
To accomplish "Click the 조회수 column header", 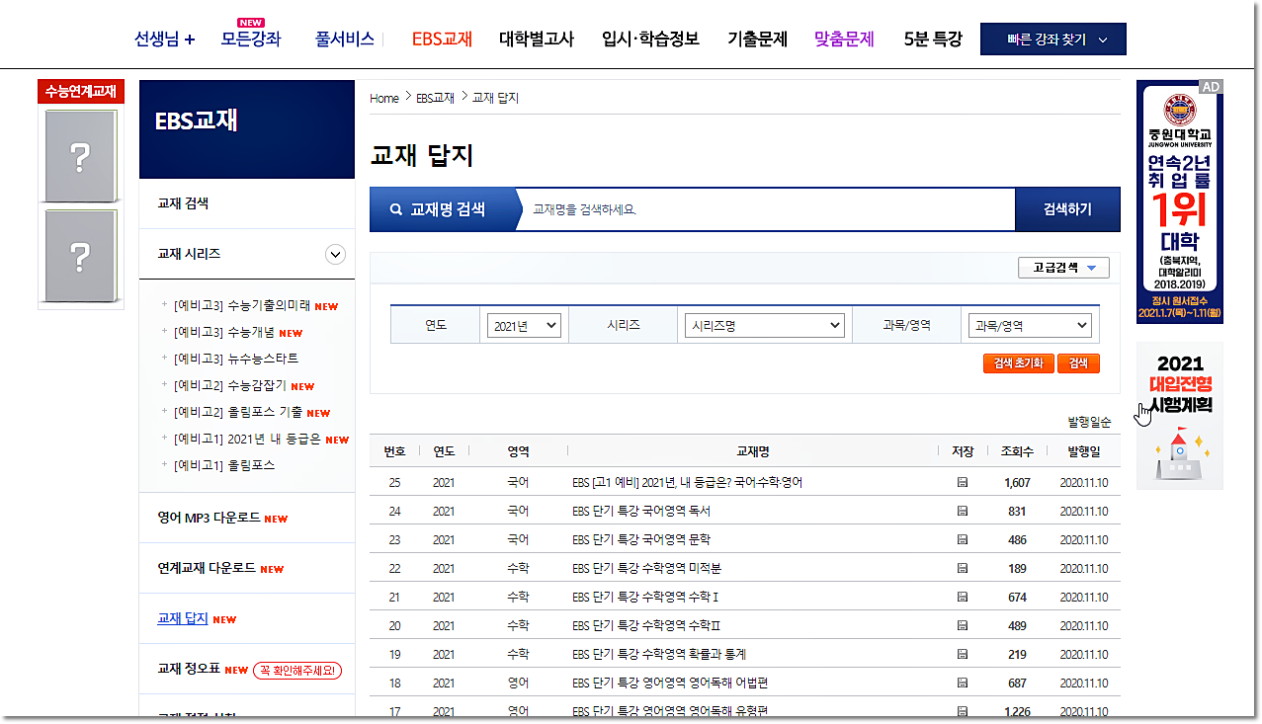I will (1017, 451).
